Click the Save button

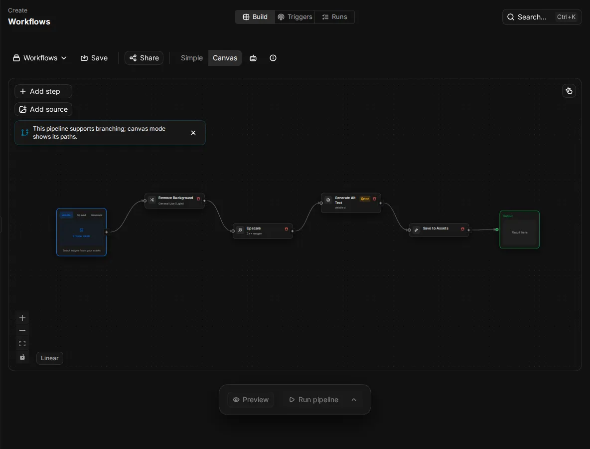point(94,58)
